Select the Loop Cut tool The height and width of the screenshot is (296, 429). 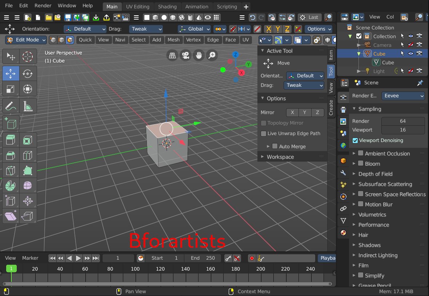click(x=28, y=155)
